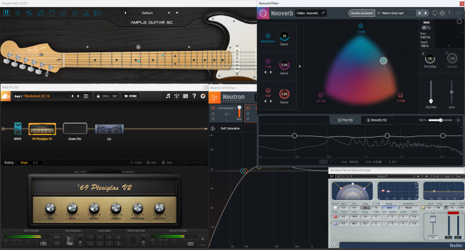Click the TAP tempo button in BIAS FX

[x=115, y=96]
